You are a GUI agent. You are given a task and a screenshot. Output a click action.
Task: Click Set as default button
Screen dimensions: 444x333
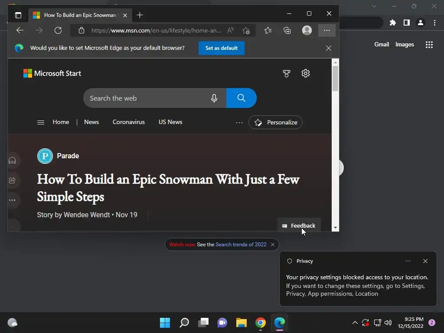point(222,48)
